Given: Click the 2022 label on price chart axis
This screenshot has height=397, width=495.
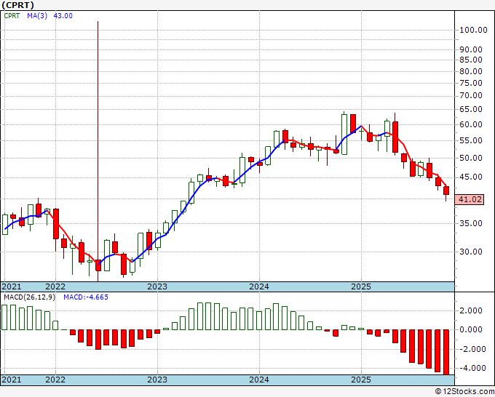Looking at the screenshot, I should [x=55, y=286].
